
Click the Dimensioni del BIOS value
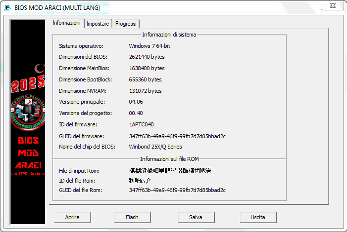click(x=147, y=57)
